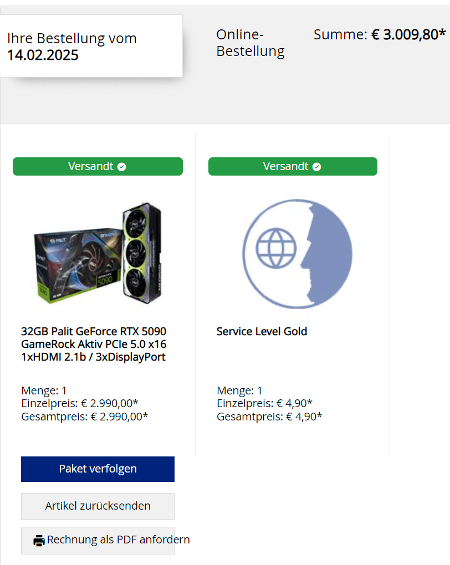450x565 pixels.
Task: Click the Versandt status text for Service Level Gold
Action: [x=285, y=167]
